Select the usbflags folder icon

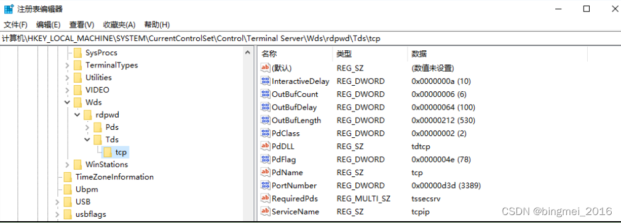(x=68, y=214)
